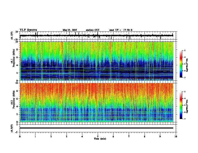Click tick label "3" on the time axis
Screen dimensions: 198x153
[x=66, y=136]
